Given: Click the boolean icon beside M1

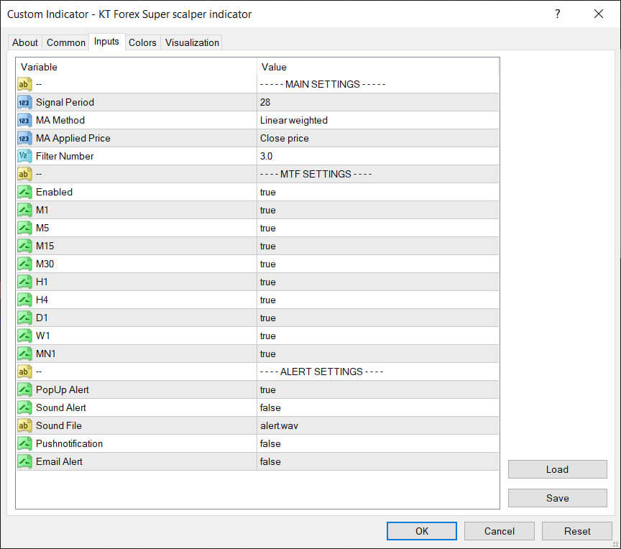Looking at the screenshot, I should click(24, 210).
